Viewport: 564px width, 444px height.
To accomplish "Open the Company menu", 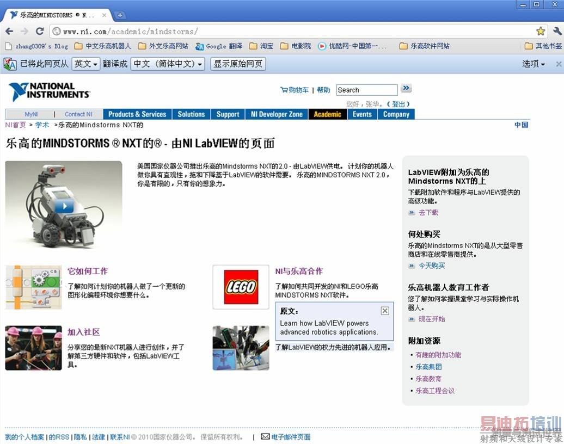I will pos(396,114).
